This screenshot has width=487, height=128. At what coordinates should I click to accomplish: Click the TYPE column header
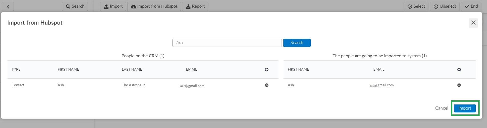tap(16, 69)
